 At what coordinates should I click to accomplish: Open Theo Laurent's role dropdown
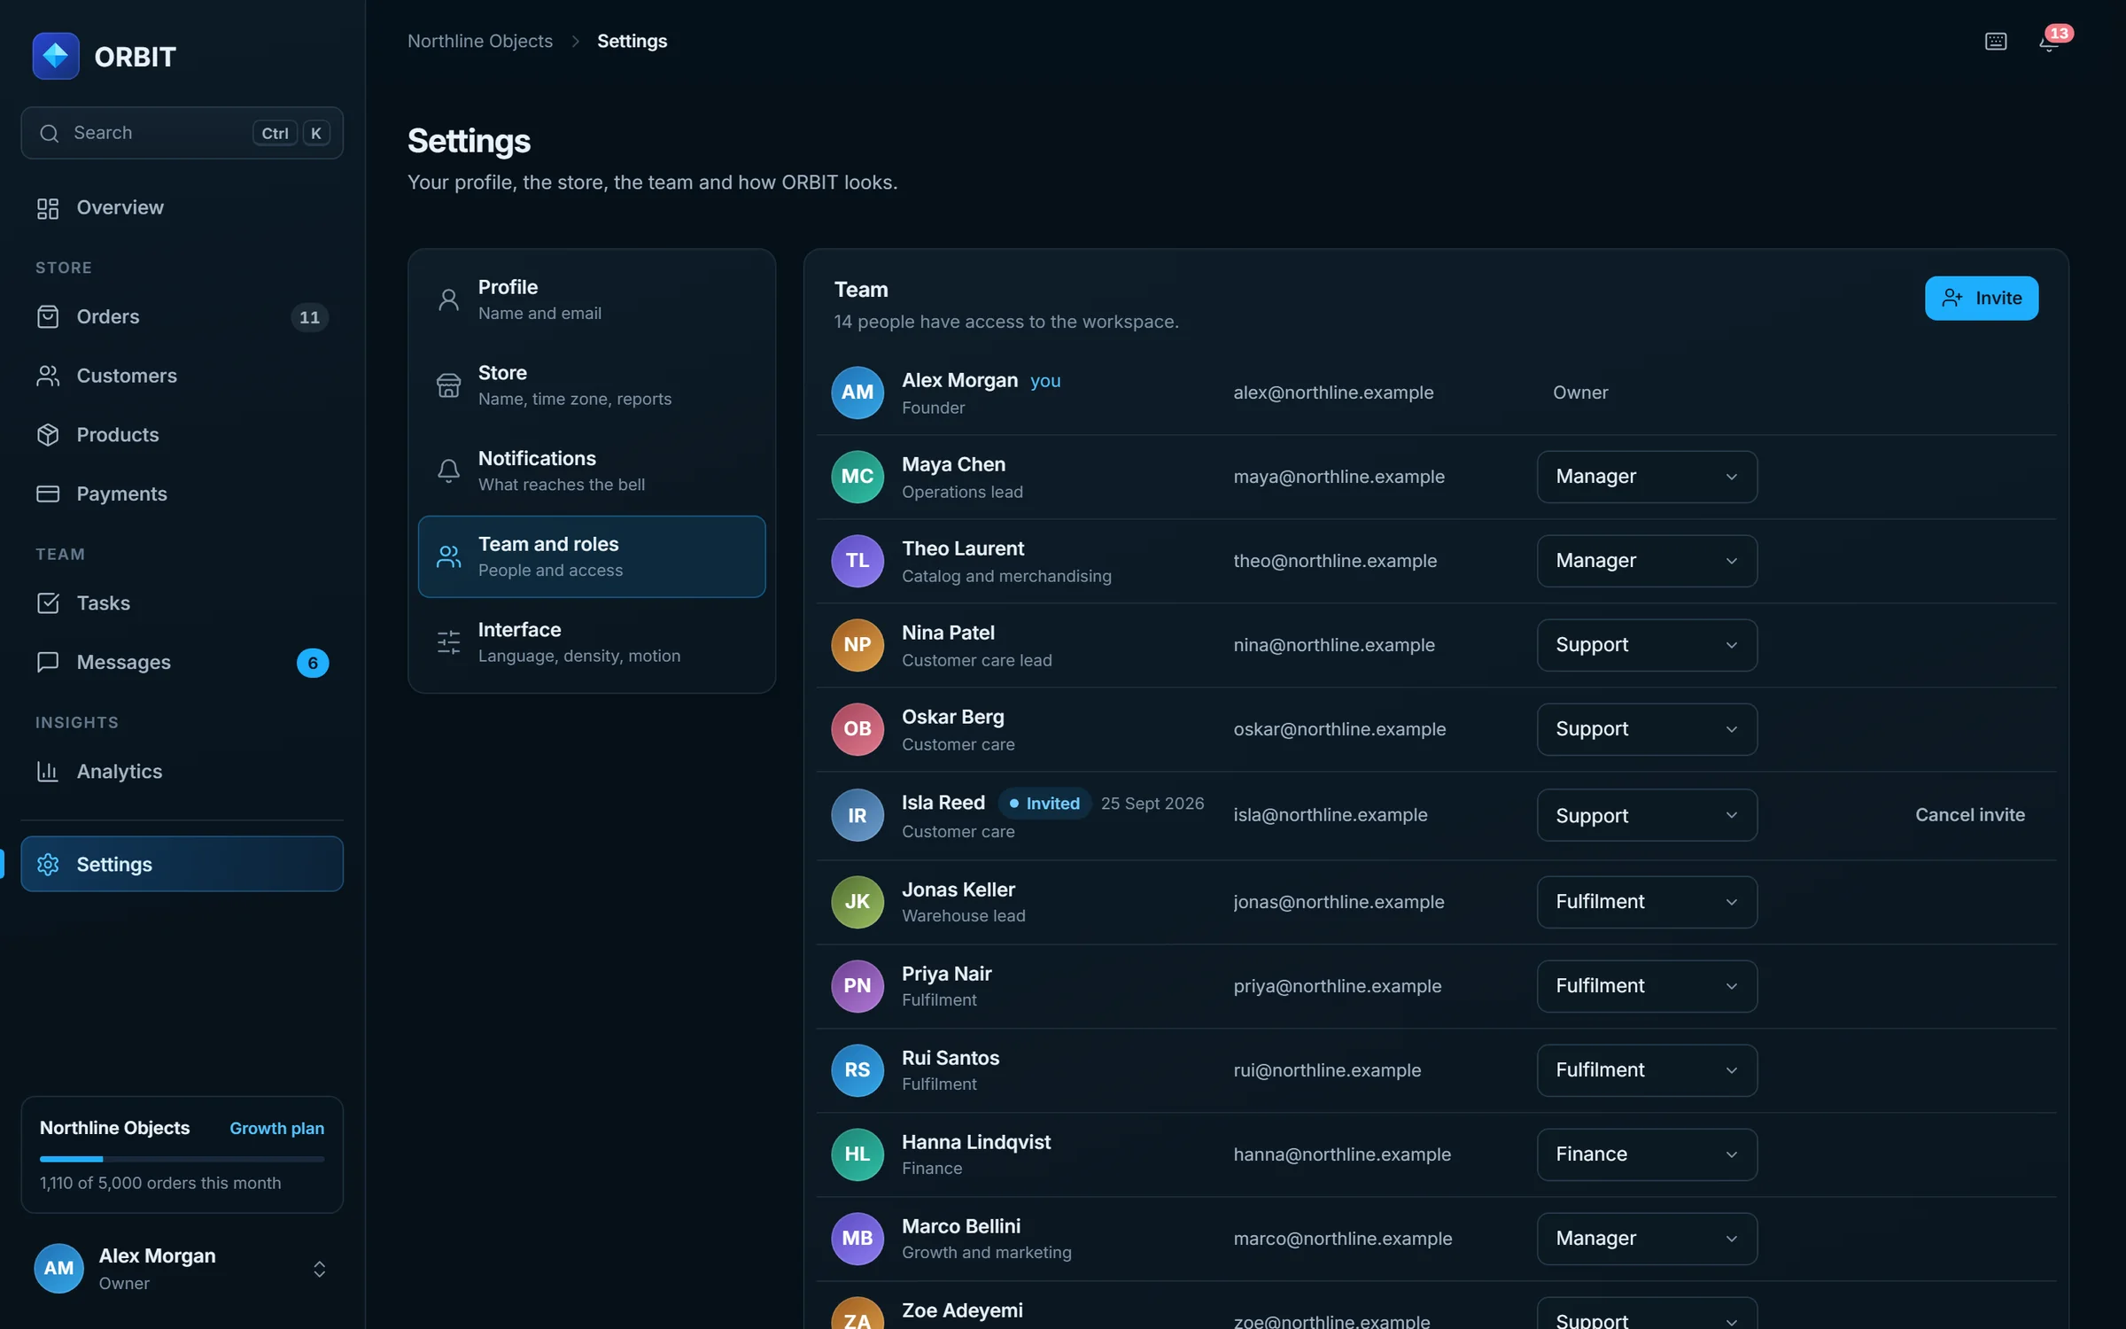click(x=1647, y=561)
